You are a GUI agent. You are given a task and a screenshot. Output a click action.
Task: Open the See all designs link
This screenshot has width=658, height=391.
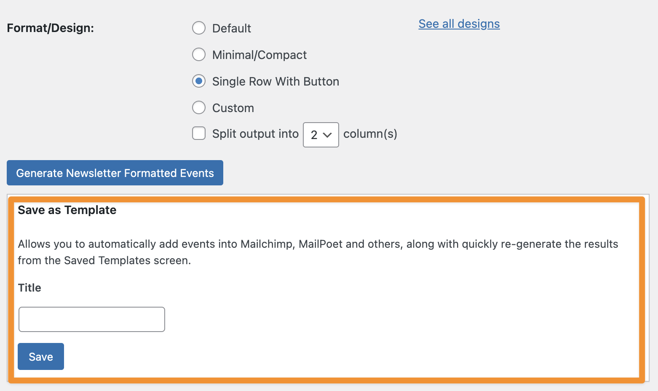tap(459, 24)
